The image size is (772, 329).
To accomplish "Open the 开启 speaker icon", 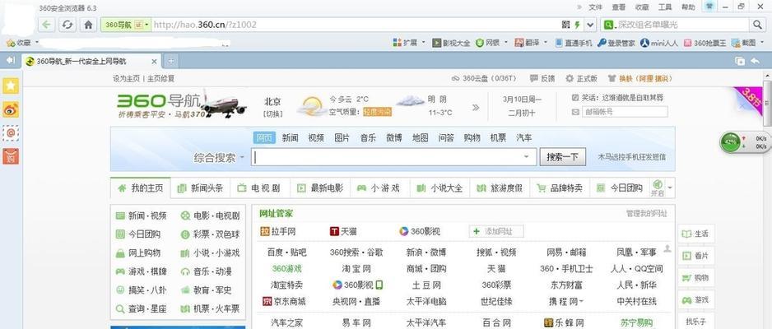I will click(x=658, y=184).
